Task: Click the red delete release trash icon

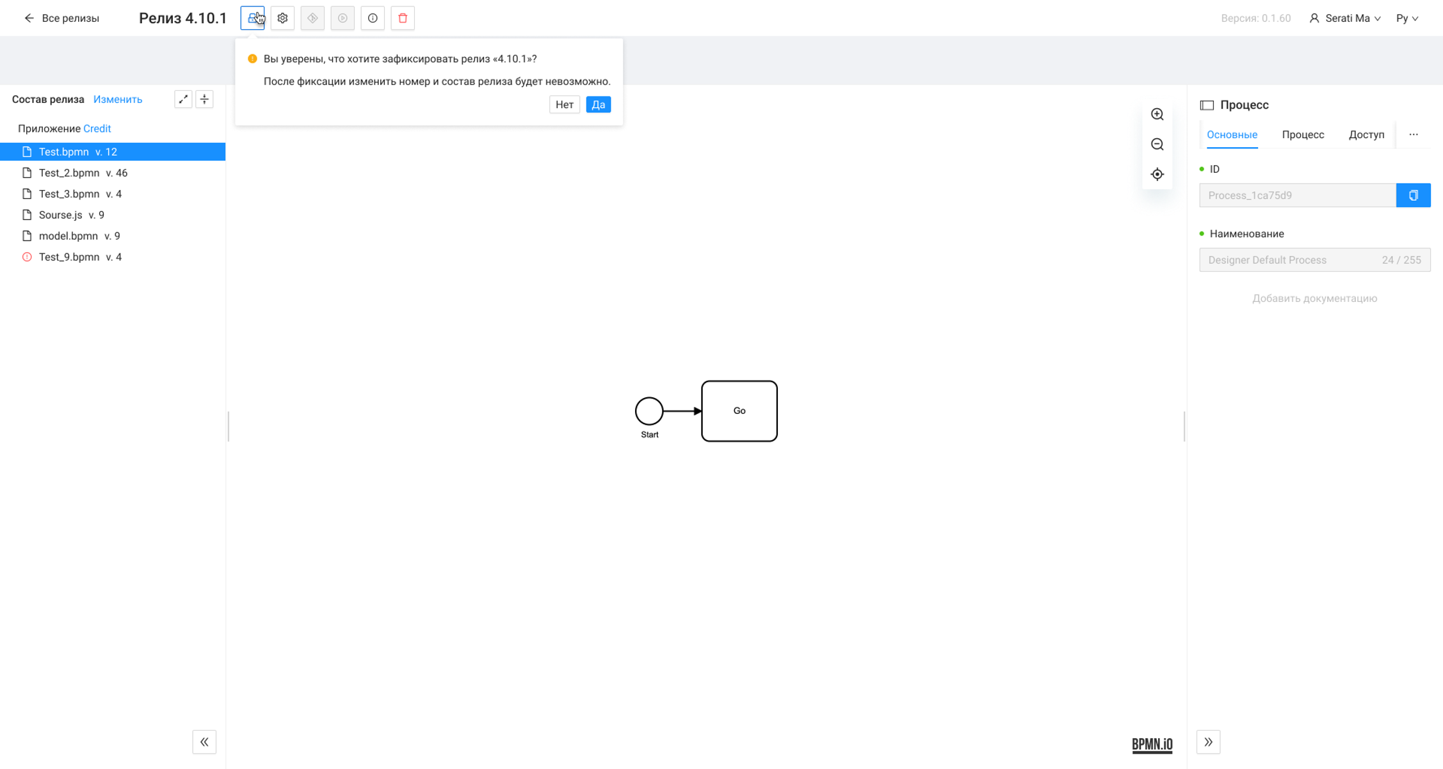Action: (403, 18)
